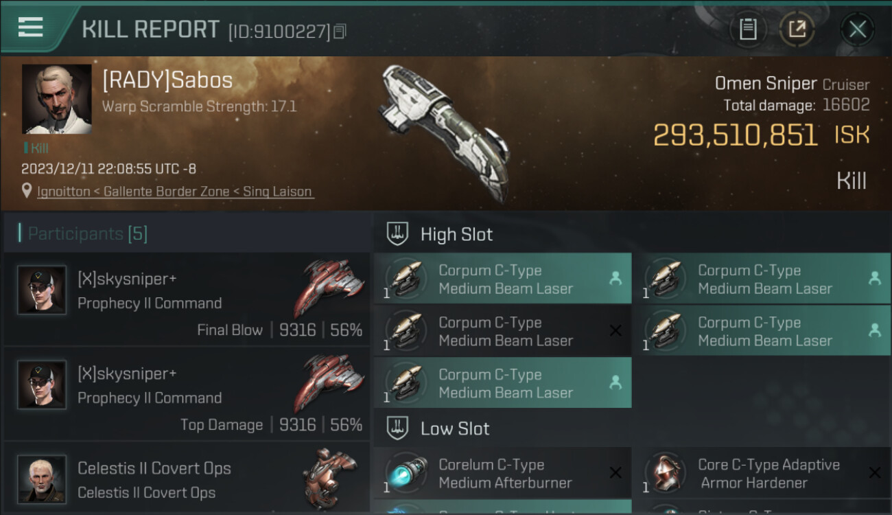View Sabos pilot portrait

(56, 99)
